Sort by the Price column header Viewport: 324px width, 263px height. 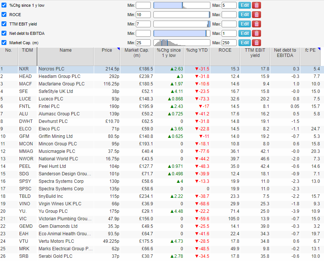tap(107, 56)
